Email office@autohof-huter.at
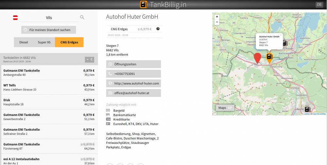Viewport: 327px width, 165px height. click(133, 93)
